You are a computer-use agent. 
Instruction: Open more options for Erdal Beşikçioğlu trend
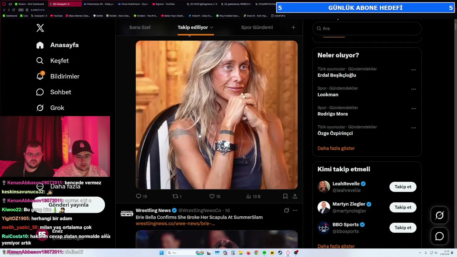(x=413, y=70)
